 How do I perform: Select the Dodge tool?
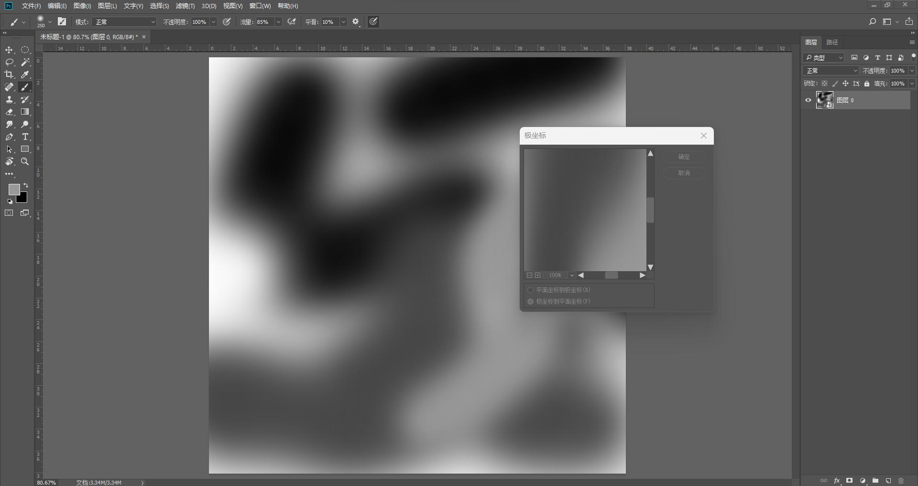(x=25, y=124)
